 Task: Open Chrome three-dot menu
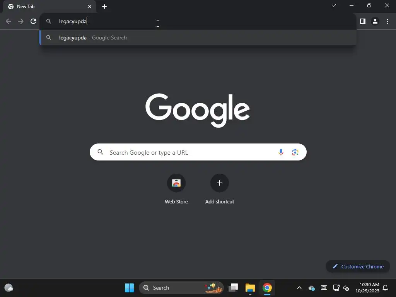[387, 22]
